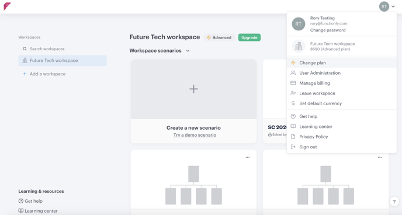The height and width of the screenshot is (215, 402).
Task: Open the partially hidden SC 202 scenario card
Action: click(x=275, y=101)
